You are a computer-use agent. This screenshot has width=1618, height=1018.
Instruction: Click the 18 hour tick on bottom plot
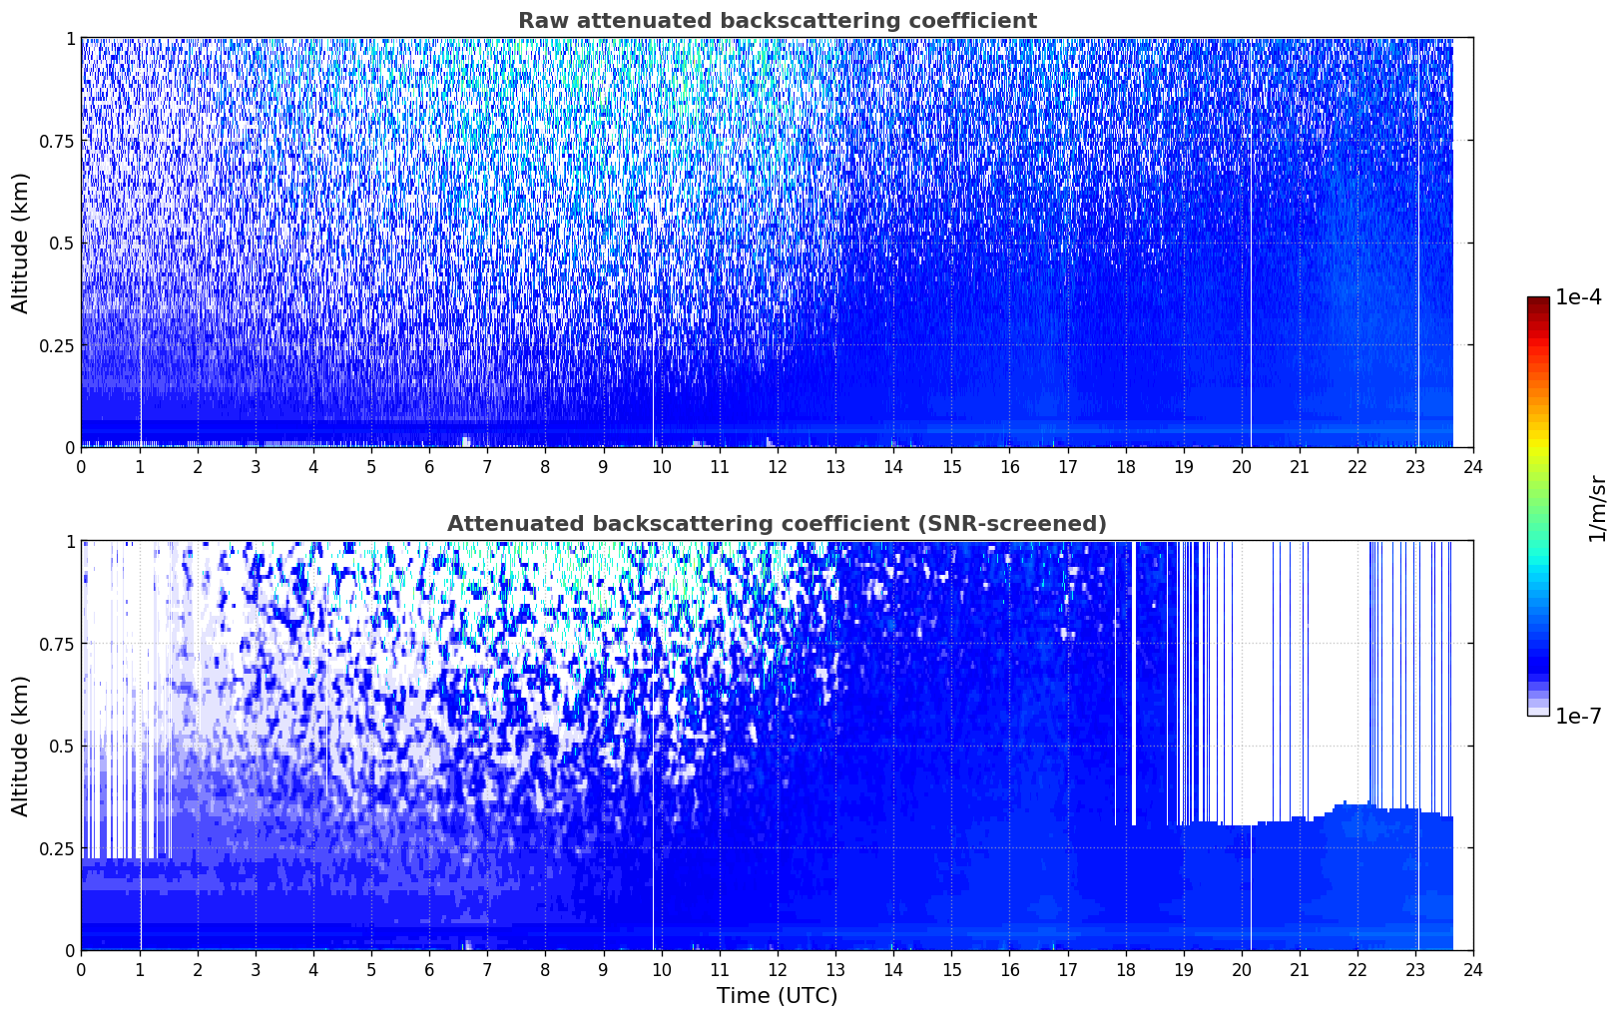click(1125, 970)
